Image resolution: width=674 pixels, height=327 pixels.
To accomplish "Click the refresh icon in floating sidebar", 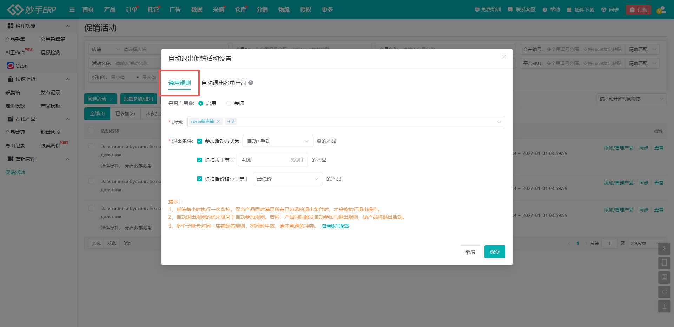I will (664, 292).
